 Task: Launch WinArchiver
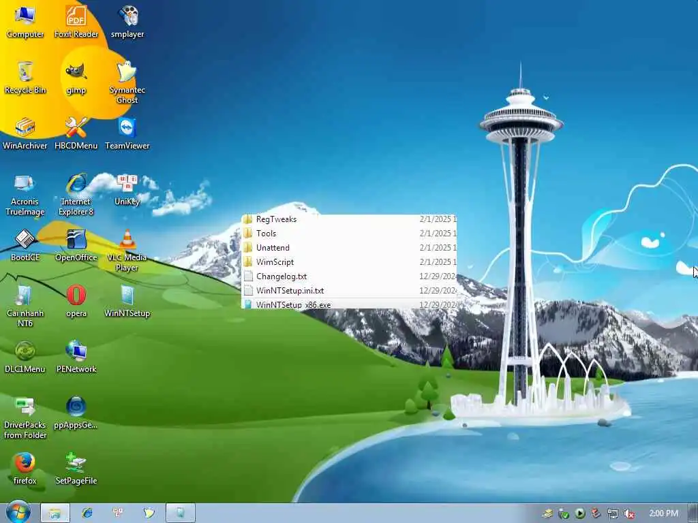[25, 133]
